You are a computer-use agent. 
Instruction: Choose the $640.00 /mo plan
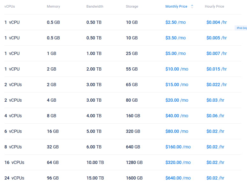point(178,178)
